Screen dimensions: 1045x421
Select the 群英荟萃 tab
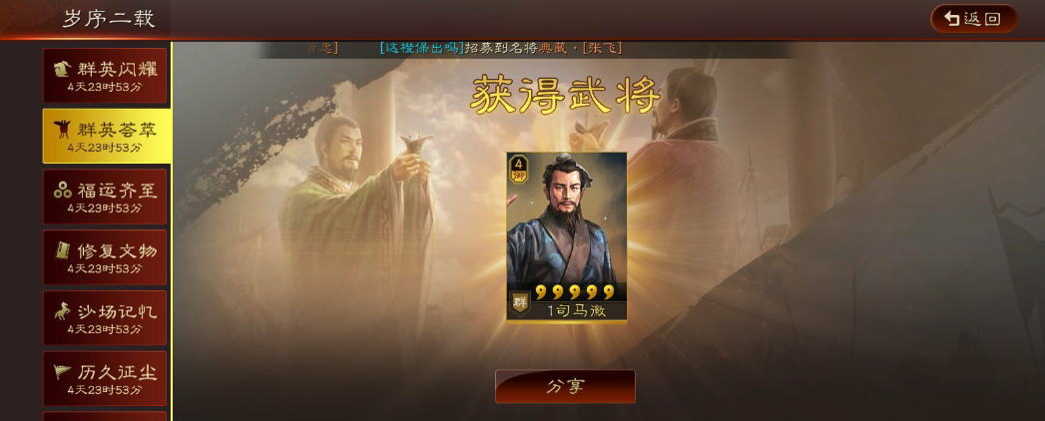tap(107, 136)
